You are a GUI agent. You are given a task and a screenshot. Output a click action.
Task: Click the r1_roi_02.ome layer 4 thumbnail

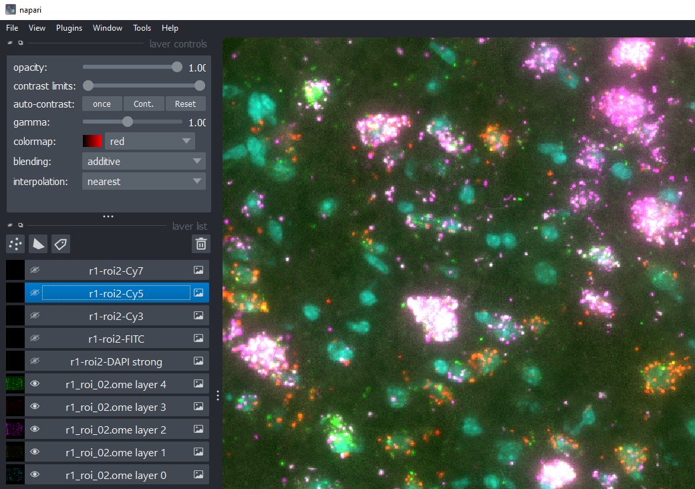click(14, 383)
